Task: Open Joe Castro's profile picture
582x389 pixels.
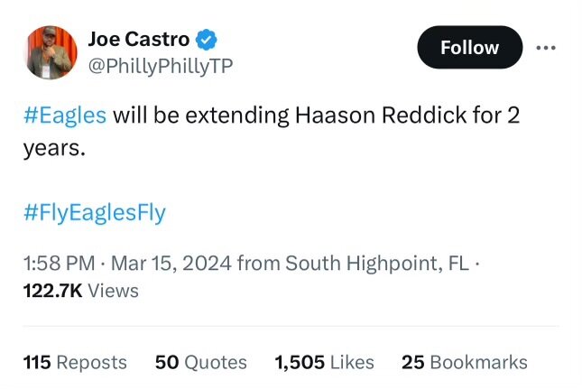Action: pyautogui.click(x=51, y=52)
